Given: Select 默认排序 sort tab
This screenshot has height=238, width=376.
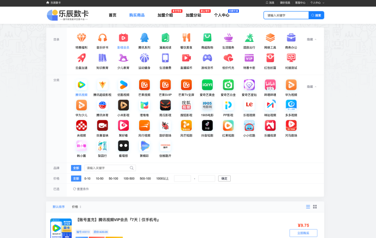Looking at the screenshot, I should [x=58, y=207].
